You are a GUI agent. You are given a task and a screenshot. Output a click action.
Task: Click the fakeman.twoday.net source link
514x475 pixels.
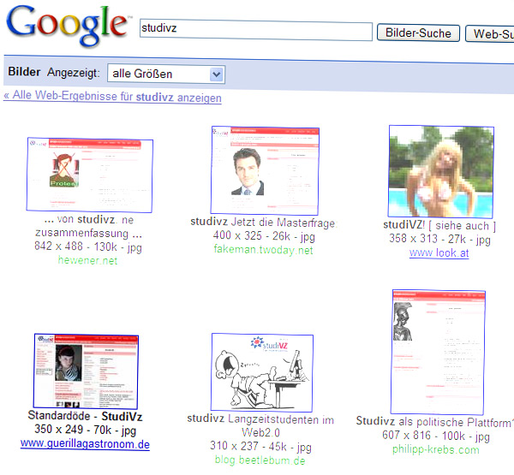coord(264,250)
